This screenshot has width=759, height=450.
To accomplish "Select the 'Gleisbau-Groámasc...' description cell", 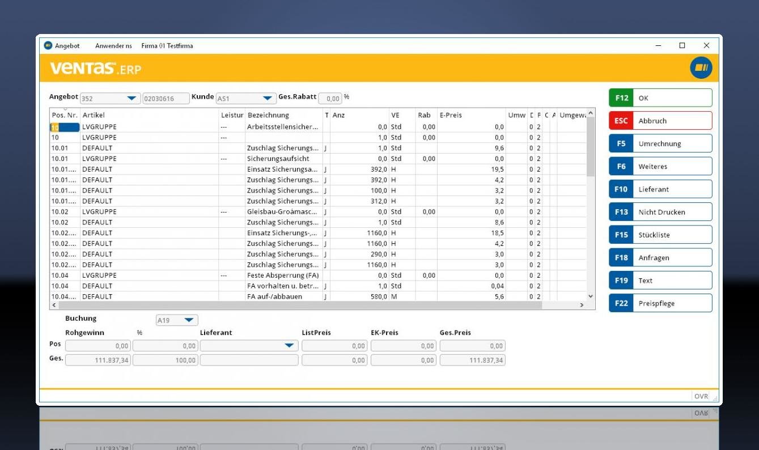I will coord(284,212).
